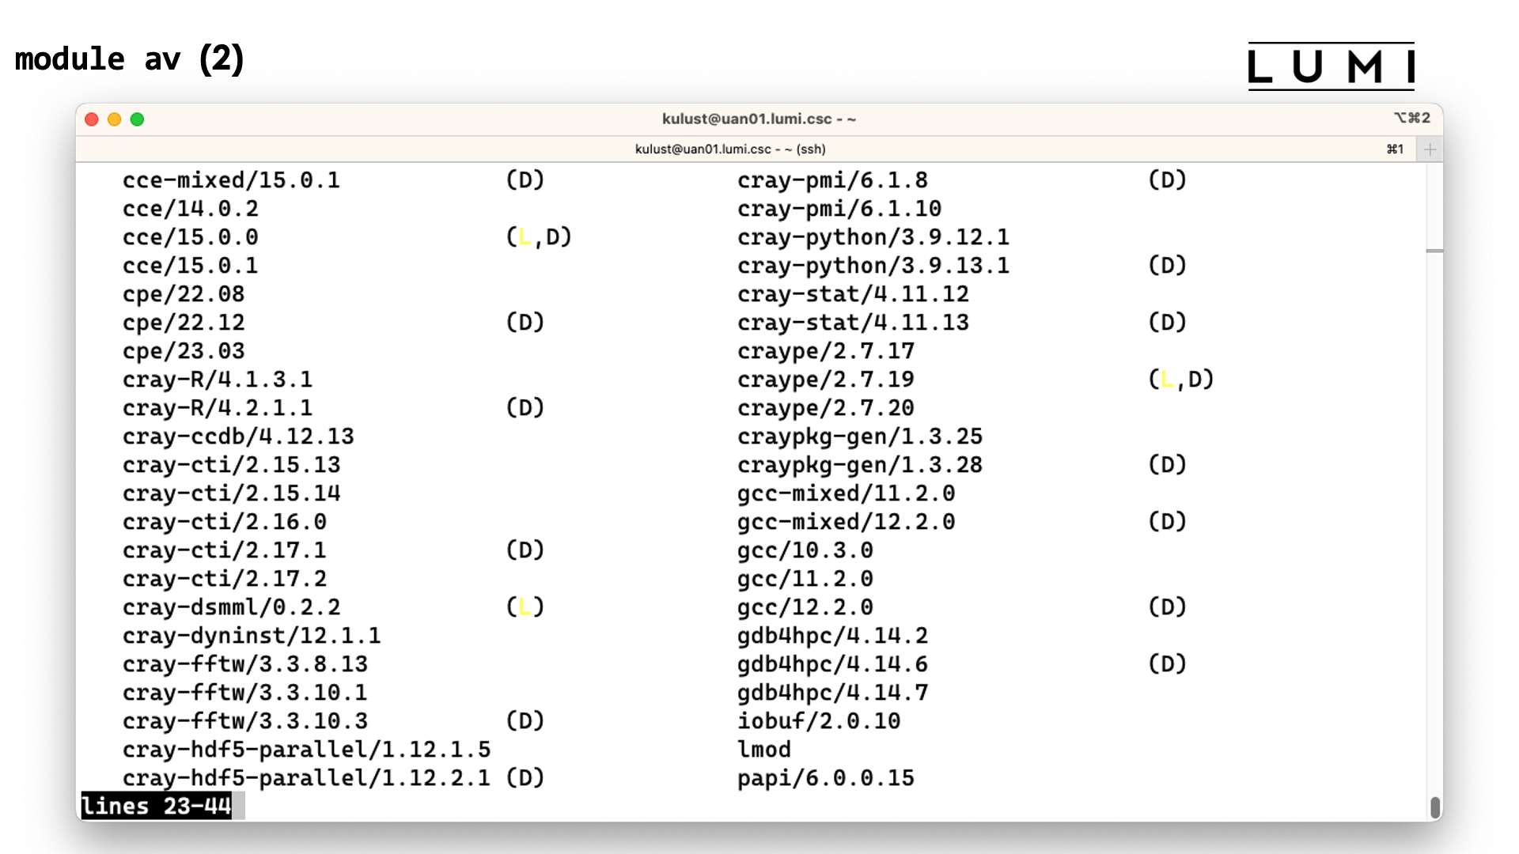Select text cce-mixed/15.0.1
This screenshot has height=854, width=1519.
[x=231, y=180]
